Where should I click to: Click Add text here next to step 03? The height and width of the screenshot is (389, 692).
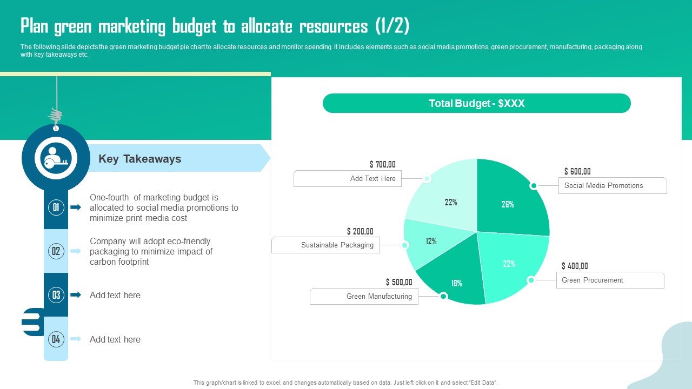(115, 295)
